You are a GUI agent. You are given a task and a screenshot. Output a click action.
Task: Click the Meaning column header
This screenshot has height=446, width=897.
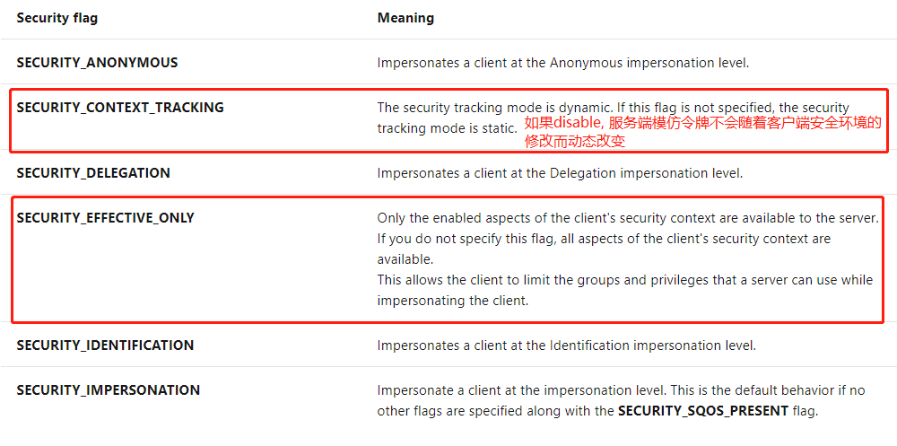point(405,18)
